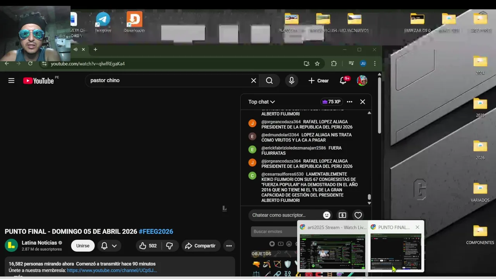Reload the browser page
496x279 pixels.
(30, 64)
